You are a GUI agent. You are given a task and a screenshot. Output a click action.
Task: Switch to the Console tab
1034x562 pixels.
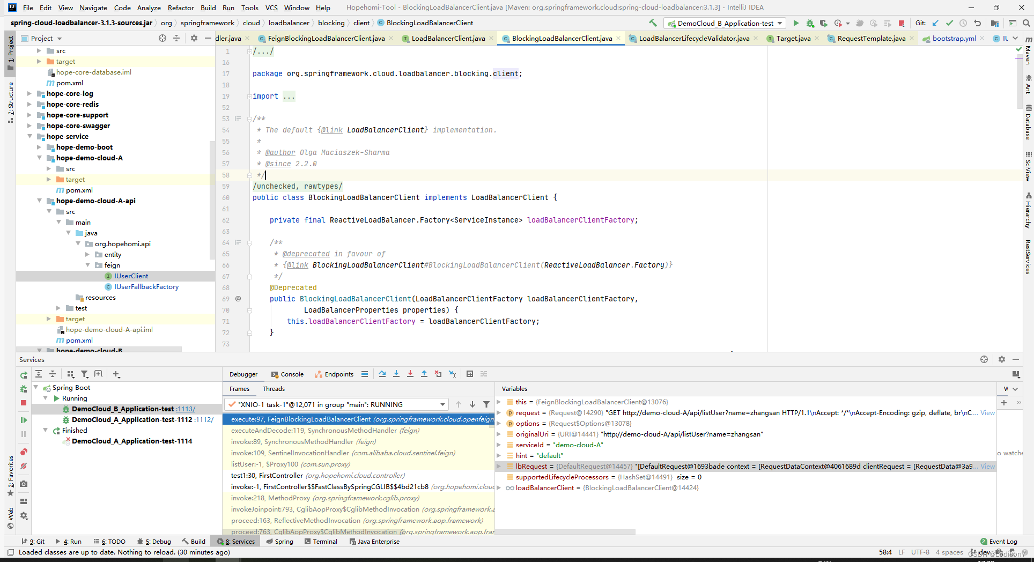287,374
